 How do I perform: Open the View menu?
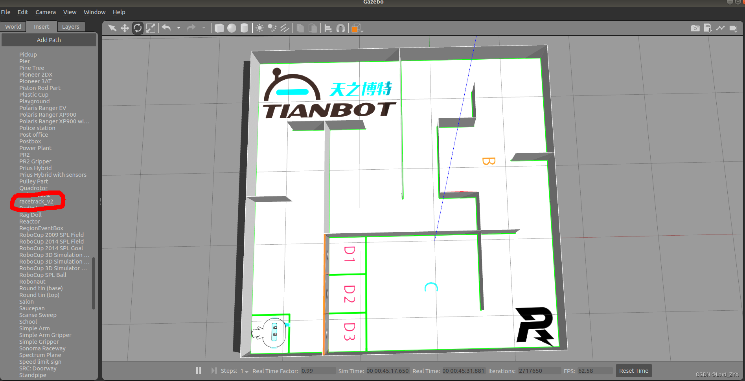point(70,12)
